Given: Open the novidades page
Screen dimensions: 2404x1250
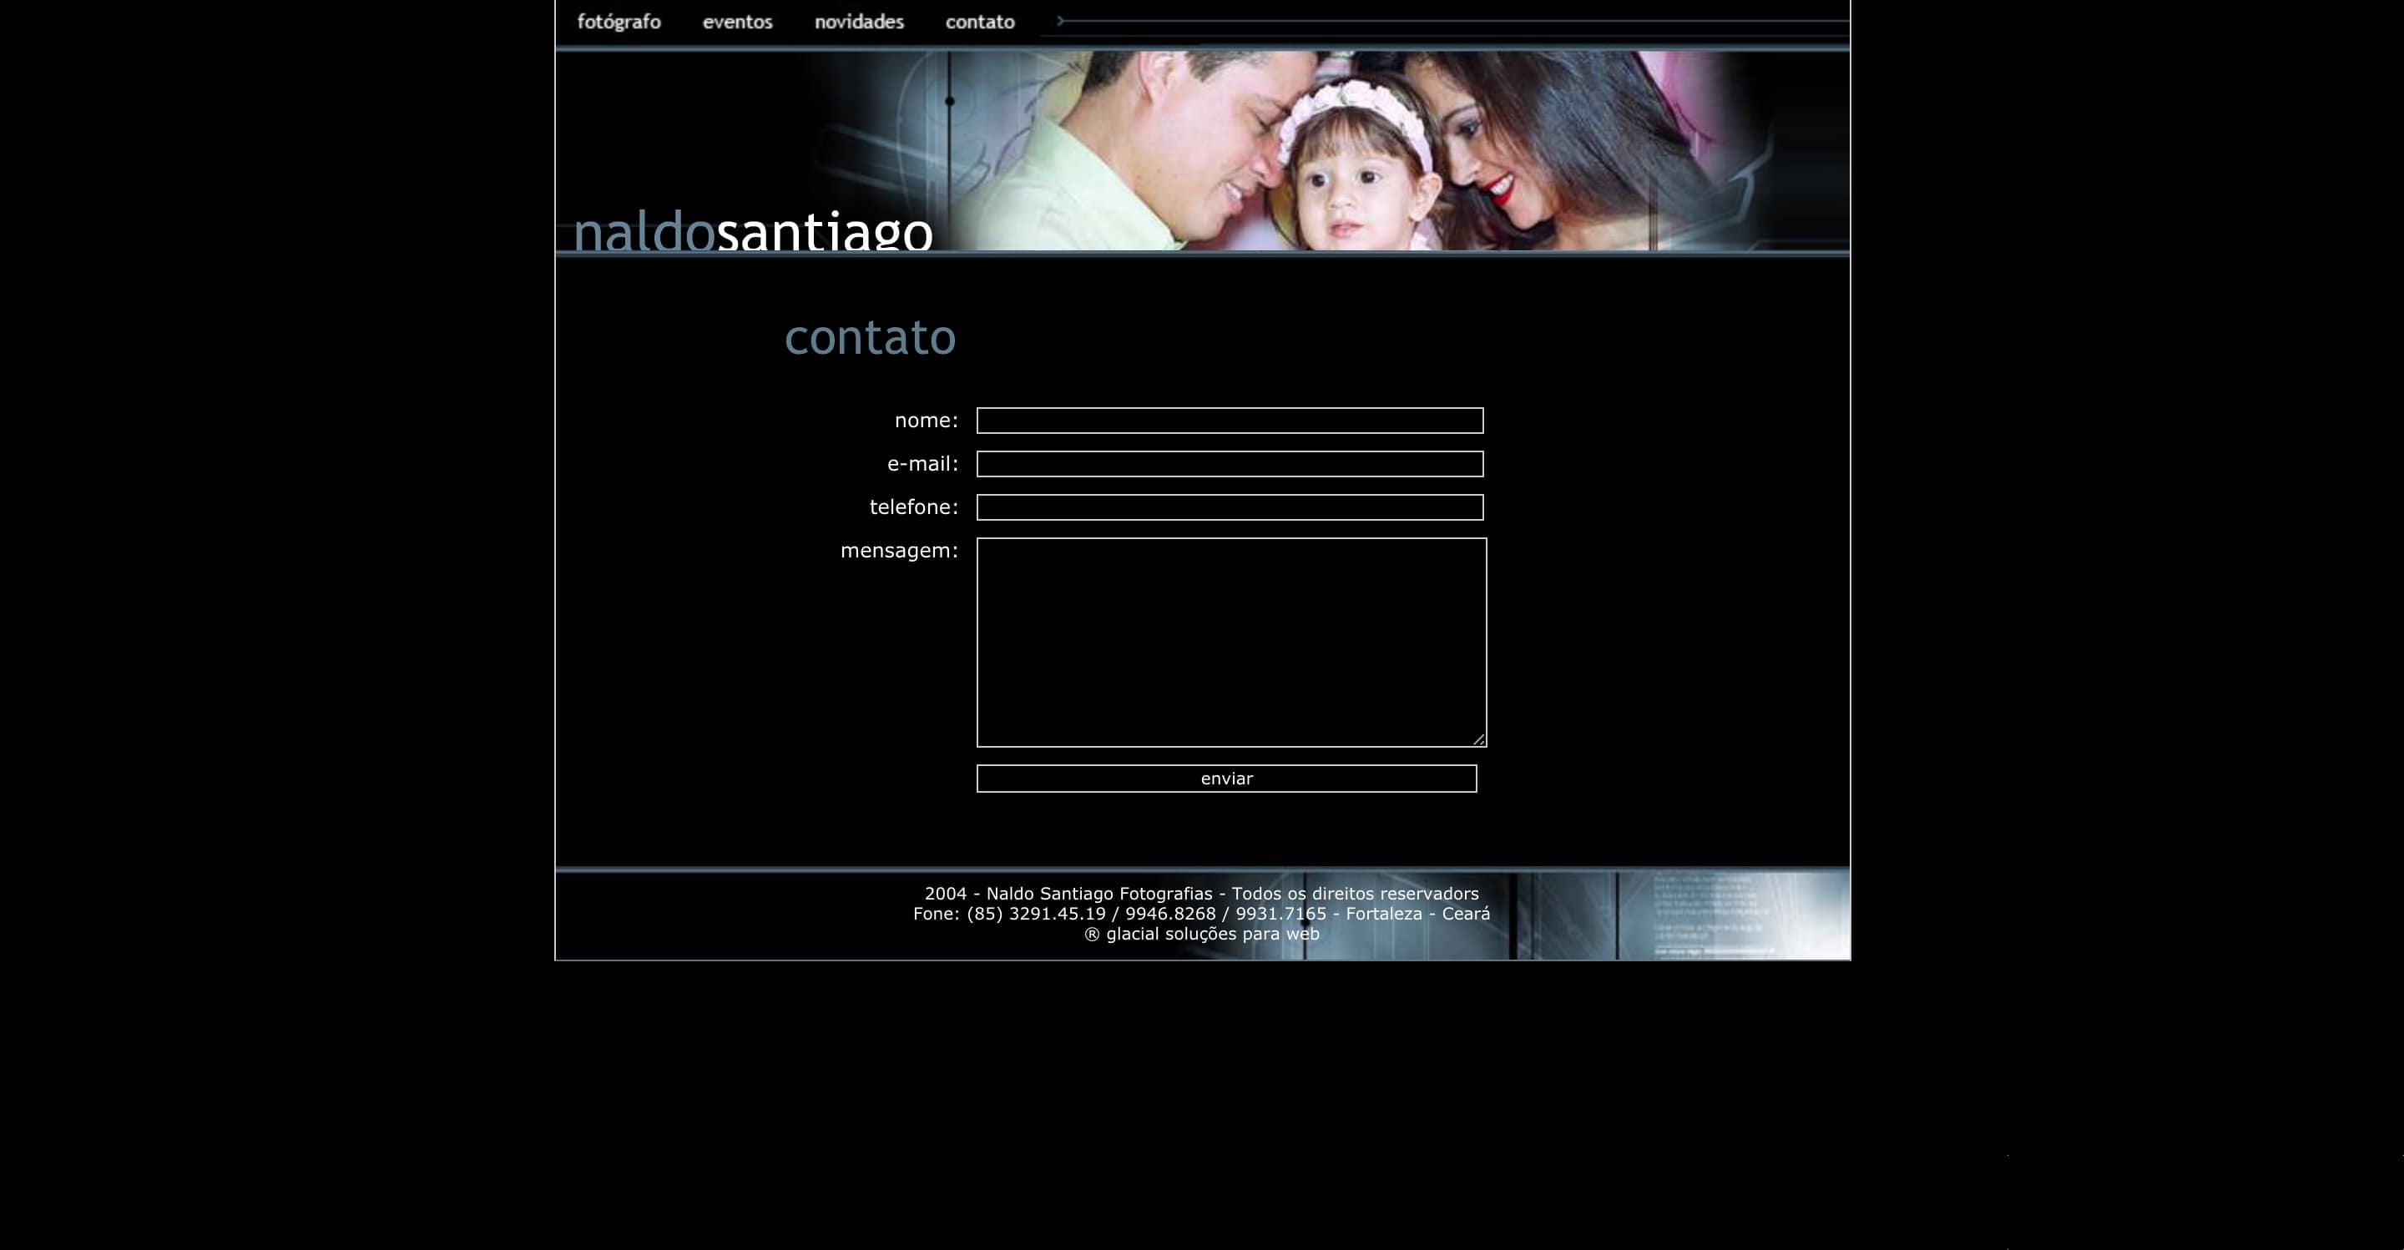Looking at the screenshot, I should point(859,22).
